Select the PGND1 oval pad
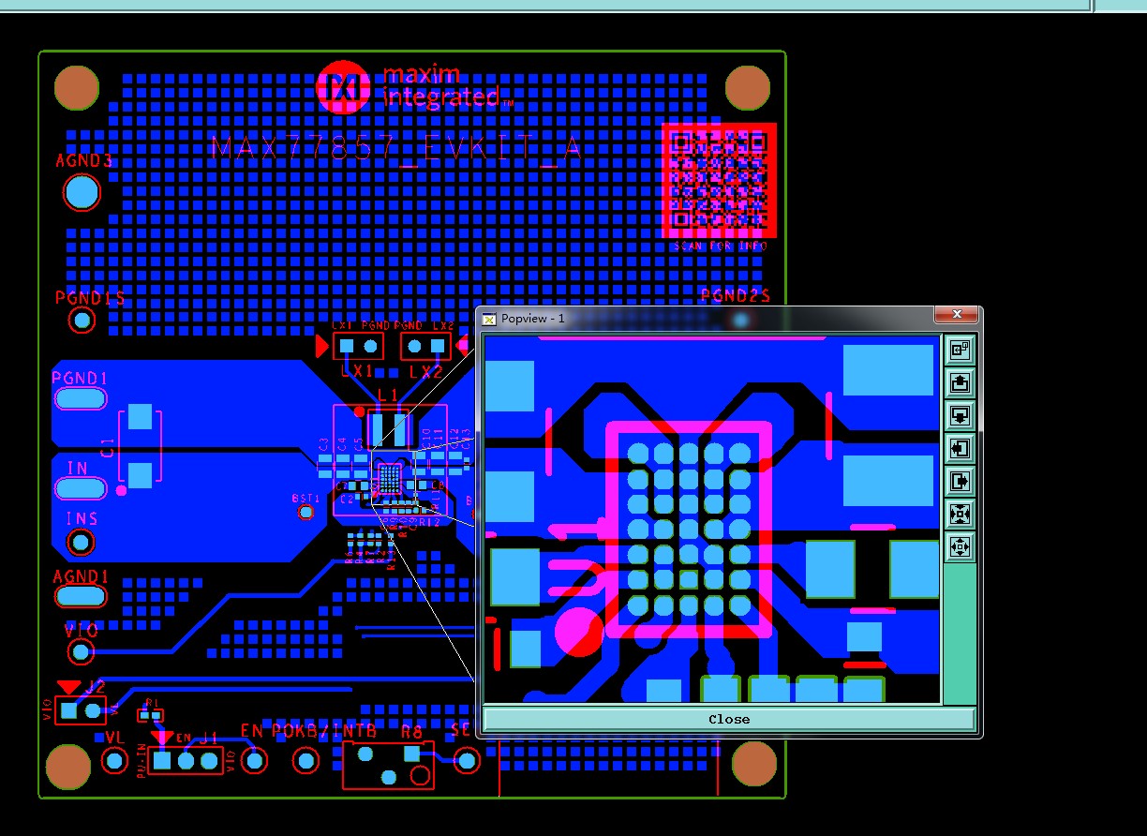1147x836 pixels. [x=82, y=398]
